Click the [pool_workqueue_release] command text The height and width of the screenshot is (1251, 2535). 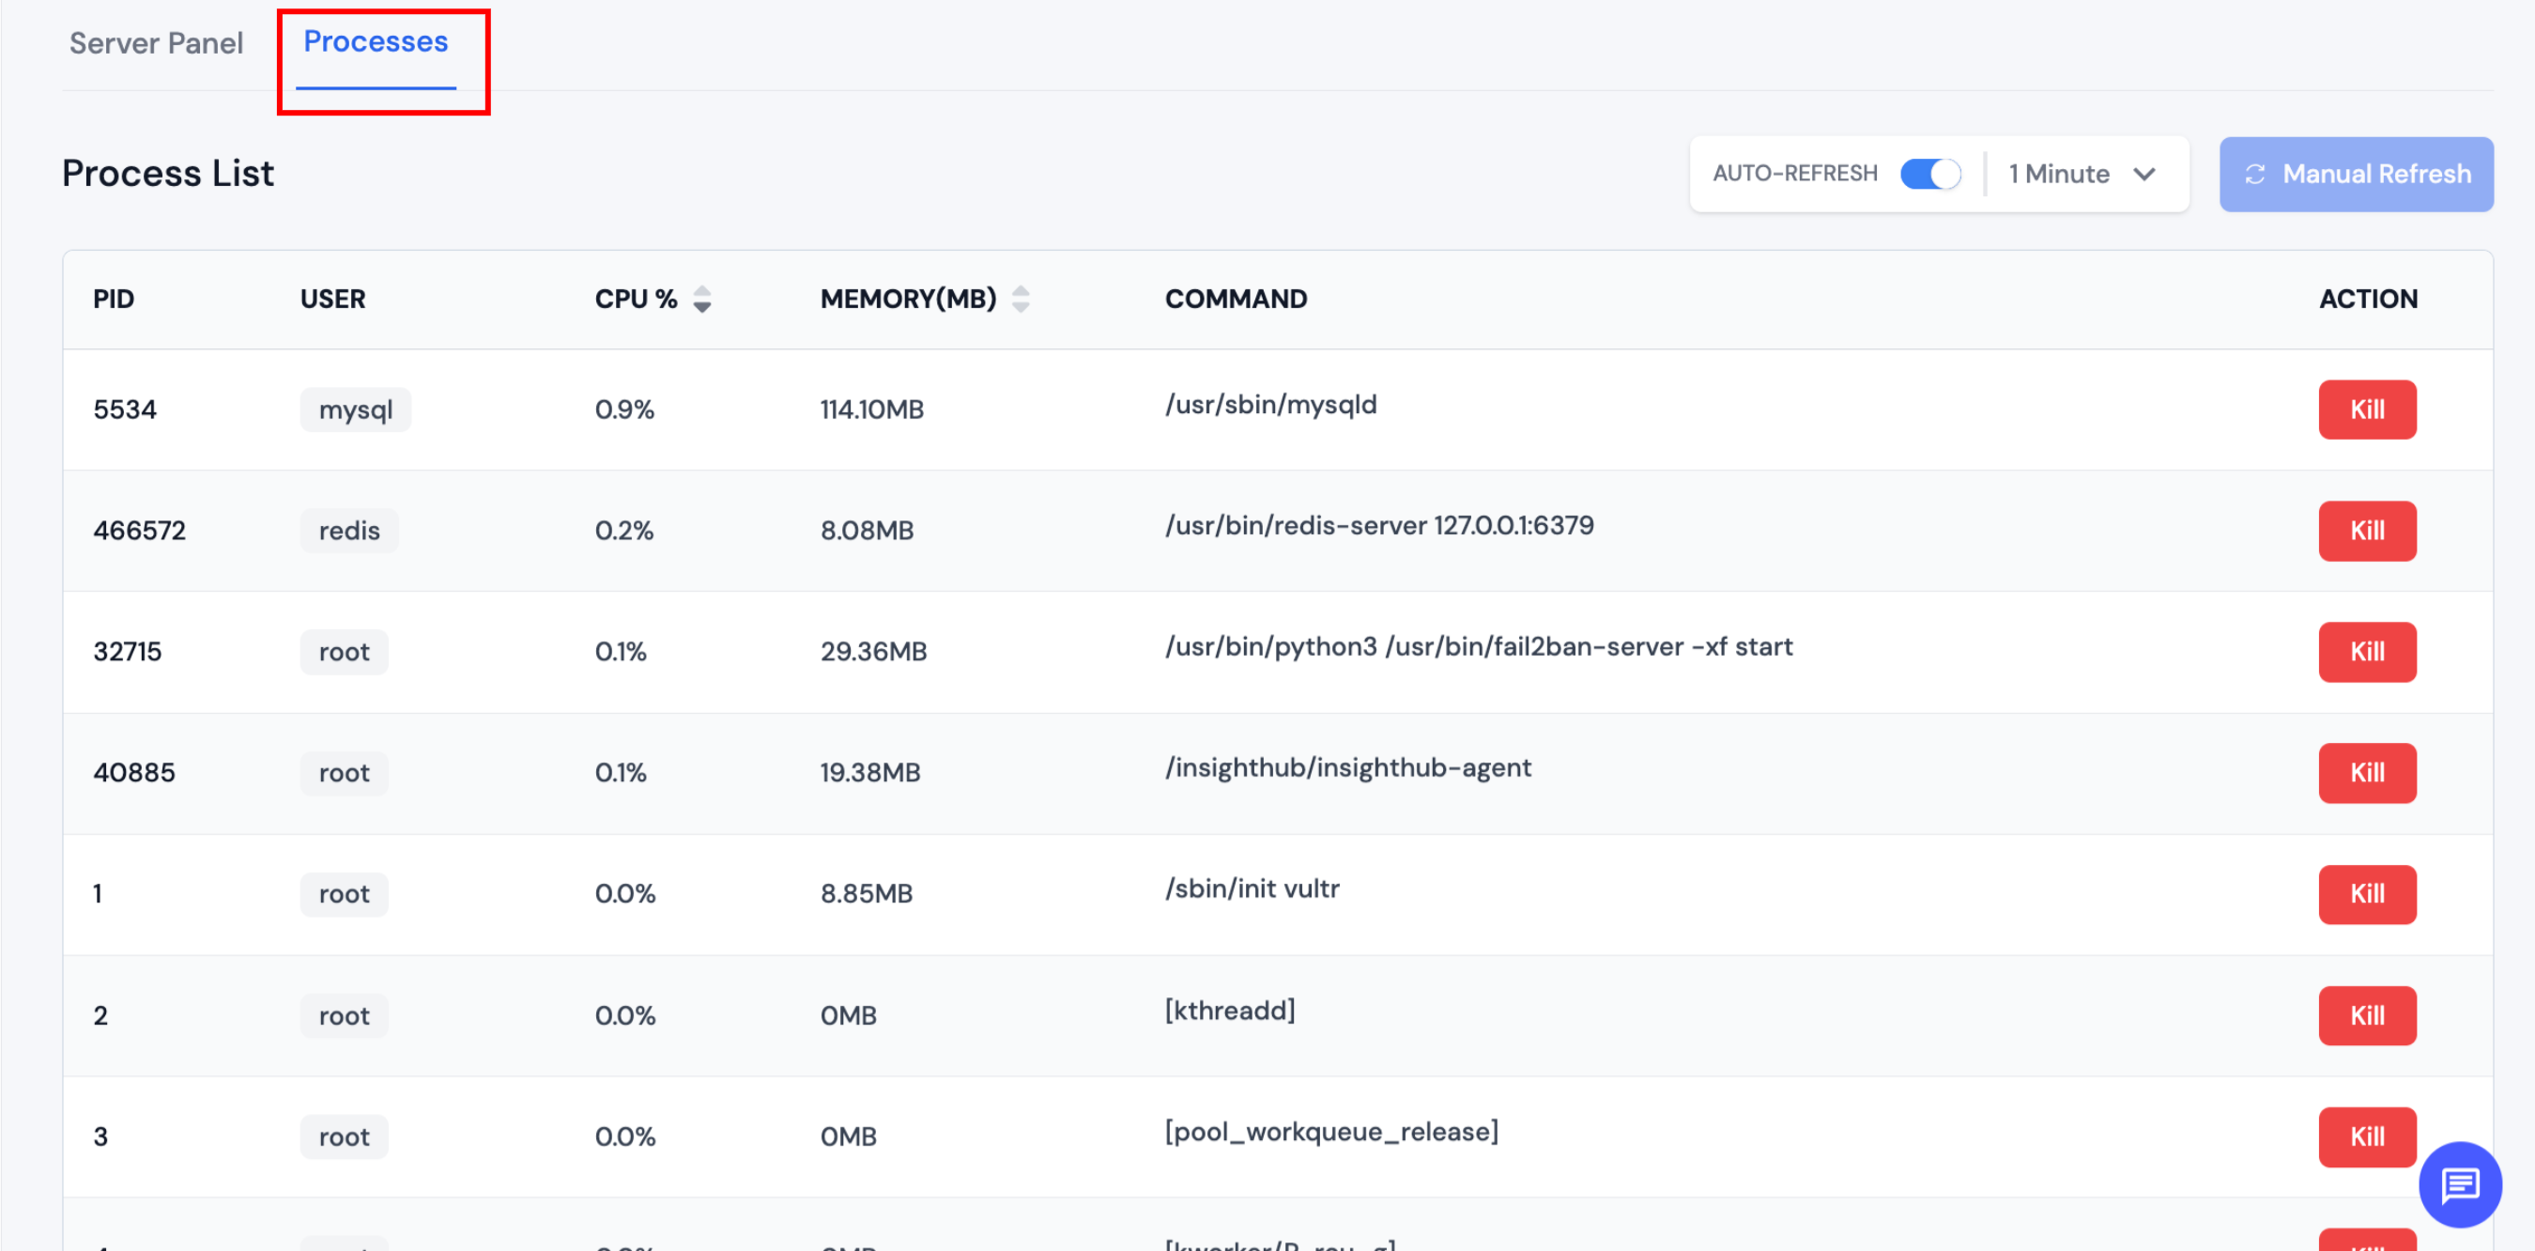(x=1331, y=1132)
